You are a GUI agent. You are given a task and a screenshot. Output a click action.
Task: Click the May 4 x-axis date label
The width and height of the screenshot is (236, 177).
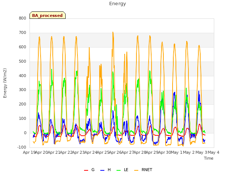214,152
